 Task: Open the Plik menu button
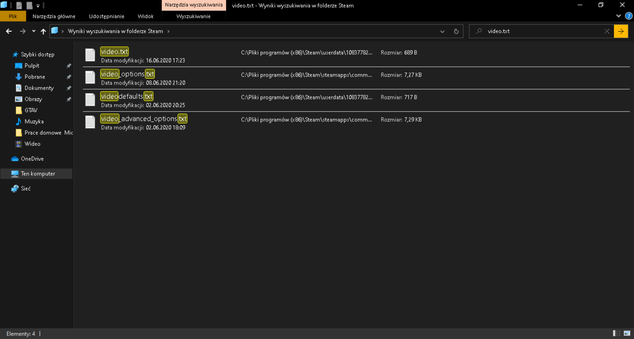pos(13,16)
